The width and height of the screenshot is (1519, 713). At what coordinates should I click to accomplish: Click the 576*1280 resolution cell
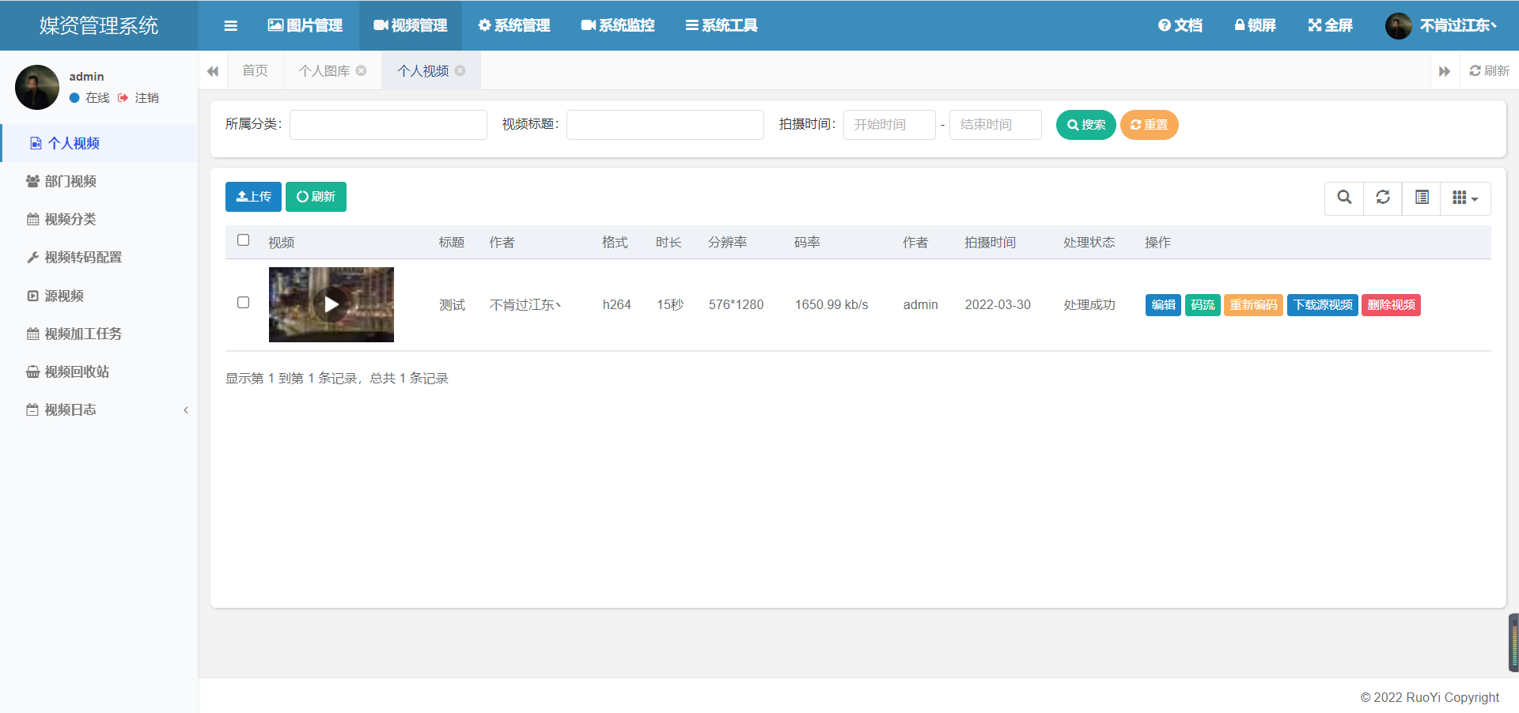[x=736, y=305]
